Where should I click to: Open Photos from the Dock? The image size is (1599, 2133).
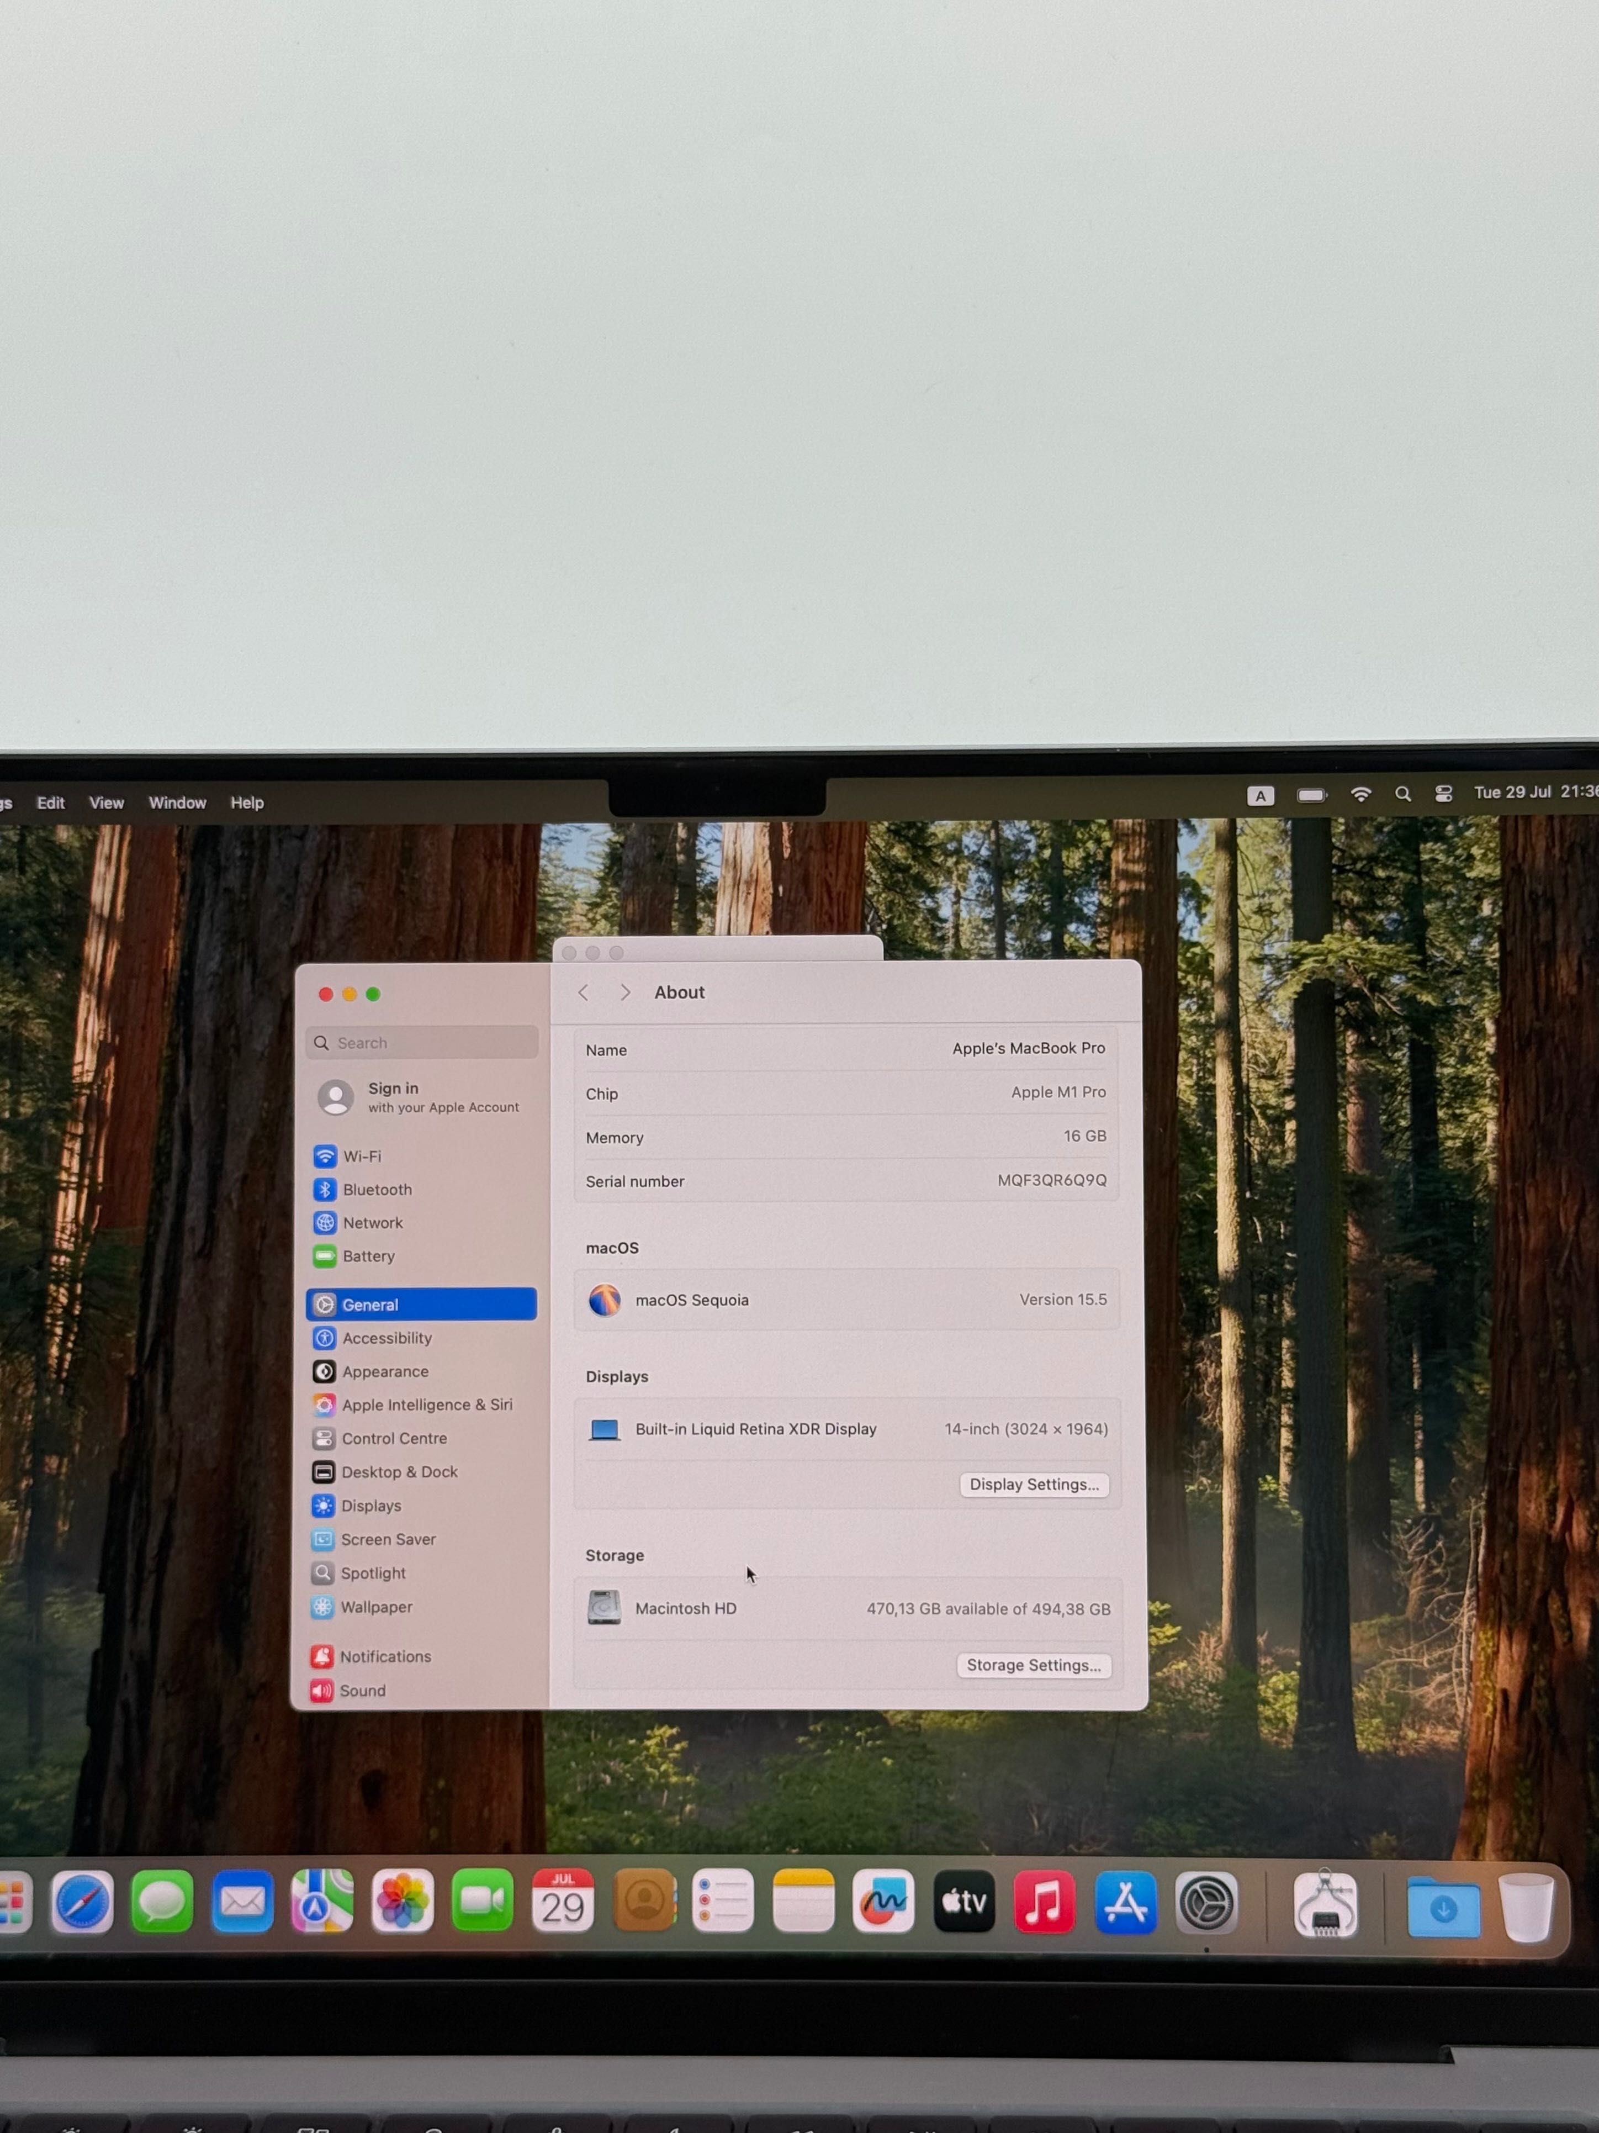coord(402,1902)
